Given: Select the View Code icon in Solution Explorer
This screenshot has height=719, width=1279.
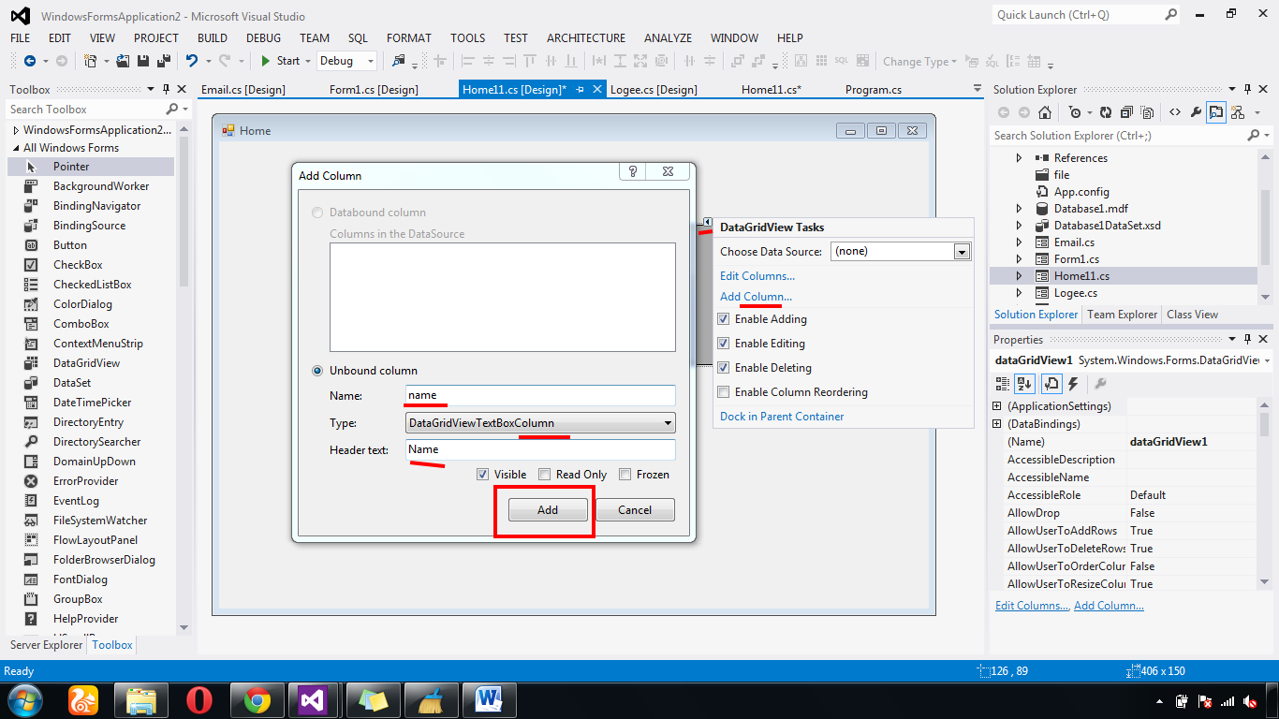Looking at the screenshot, I should (1174, 111).
